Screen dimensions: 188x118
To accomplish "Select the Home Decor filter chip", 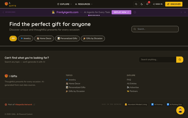I will 44,38.
